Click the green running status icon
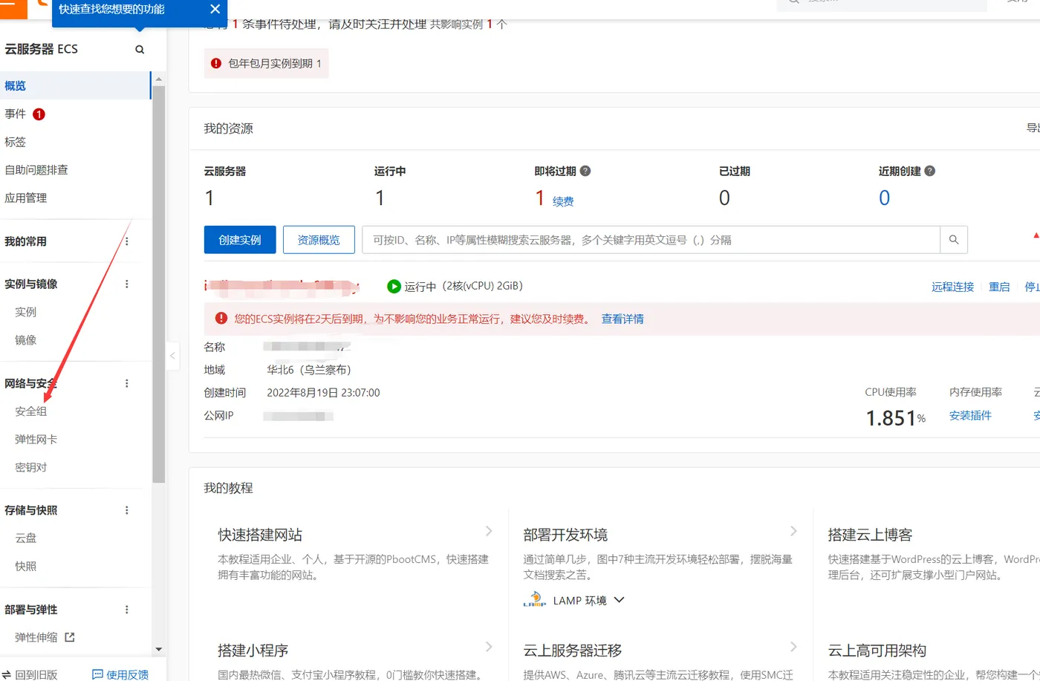Image resolution: width=1040 pixels, height=681 pixels. pos(394,286)
